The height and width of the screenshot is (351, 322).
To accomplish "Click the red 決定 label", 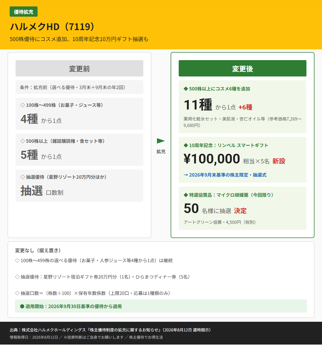I will (x=240, y=211).
